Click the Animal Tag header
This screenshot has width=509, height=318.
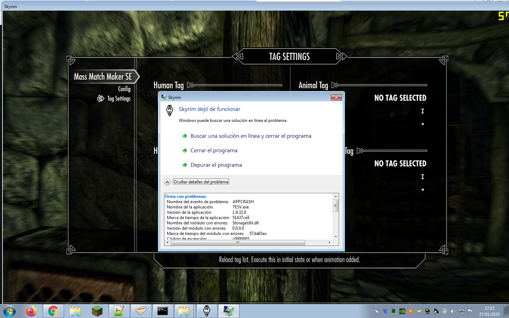tap(313, 85)
